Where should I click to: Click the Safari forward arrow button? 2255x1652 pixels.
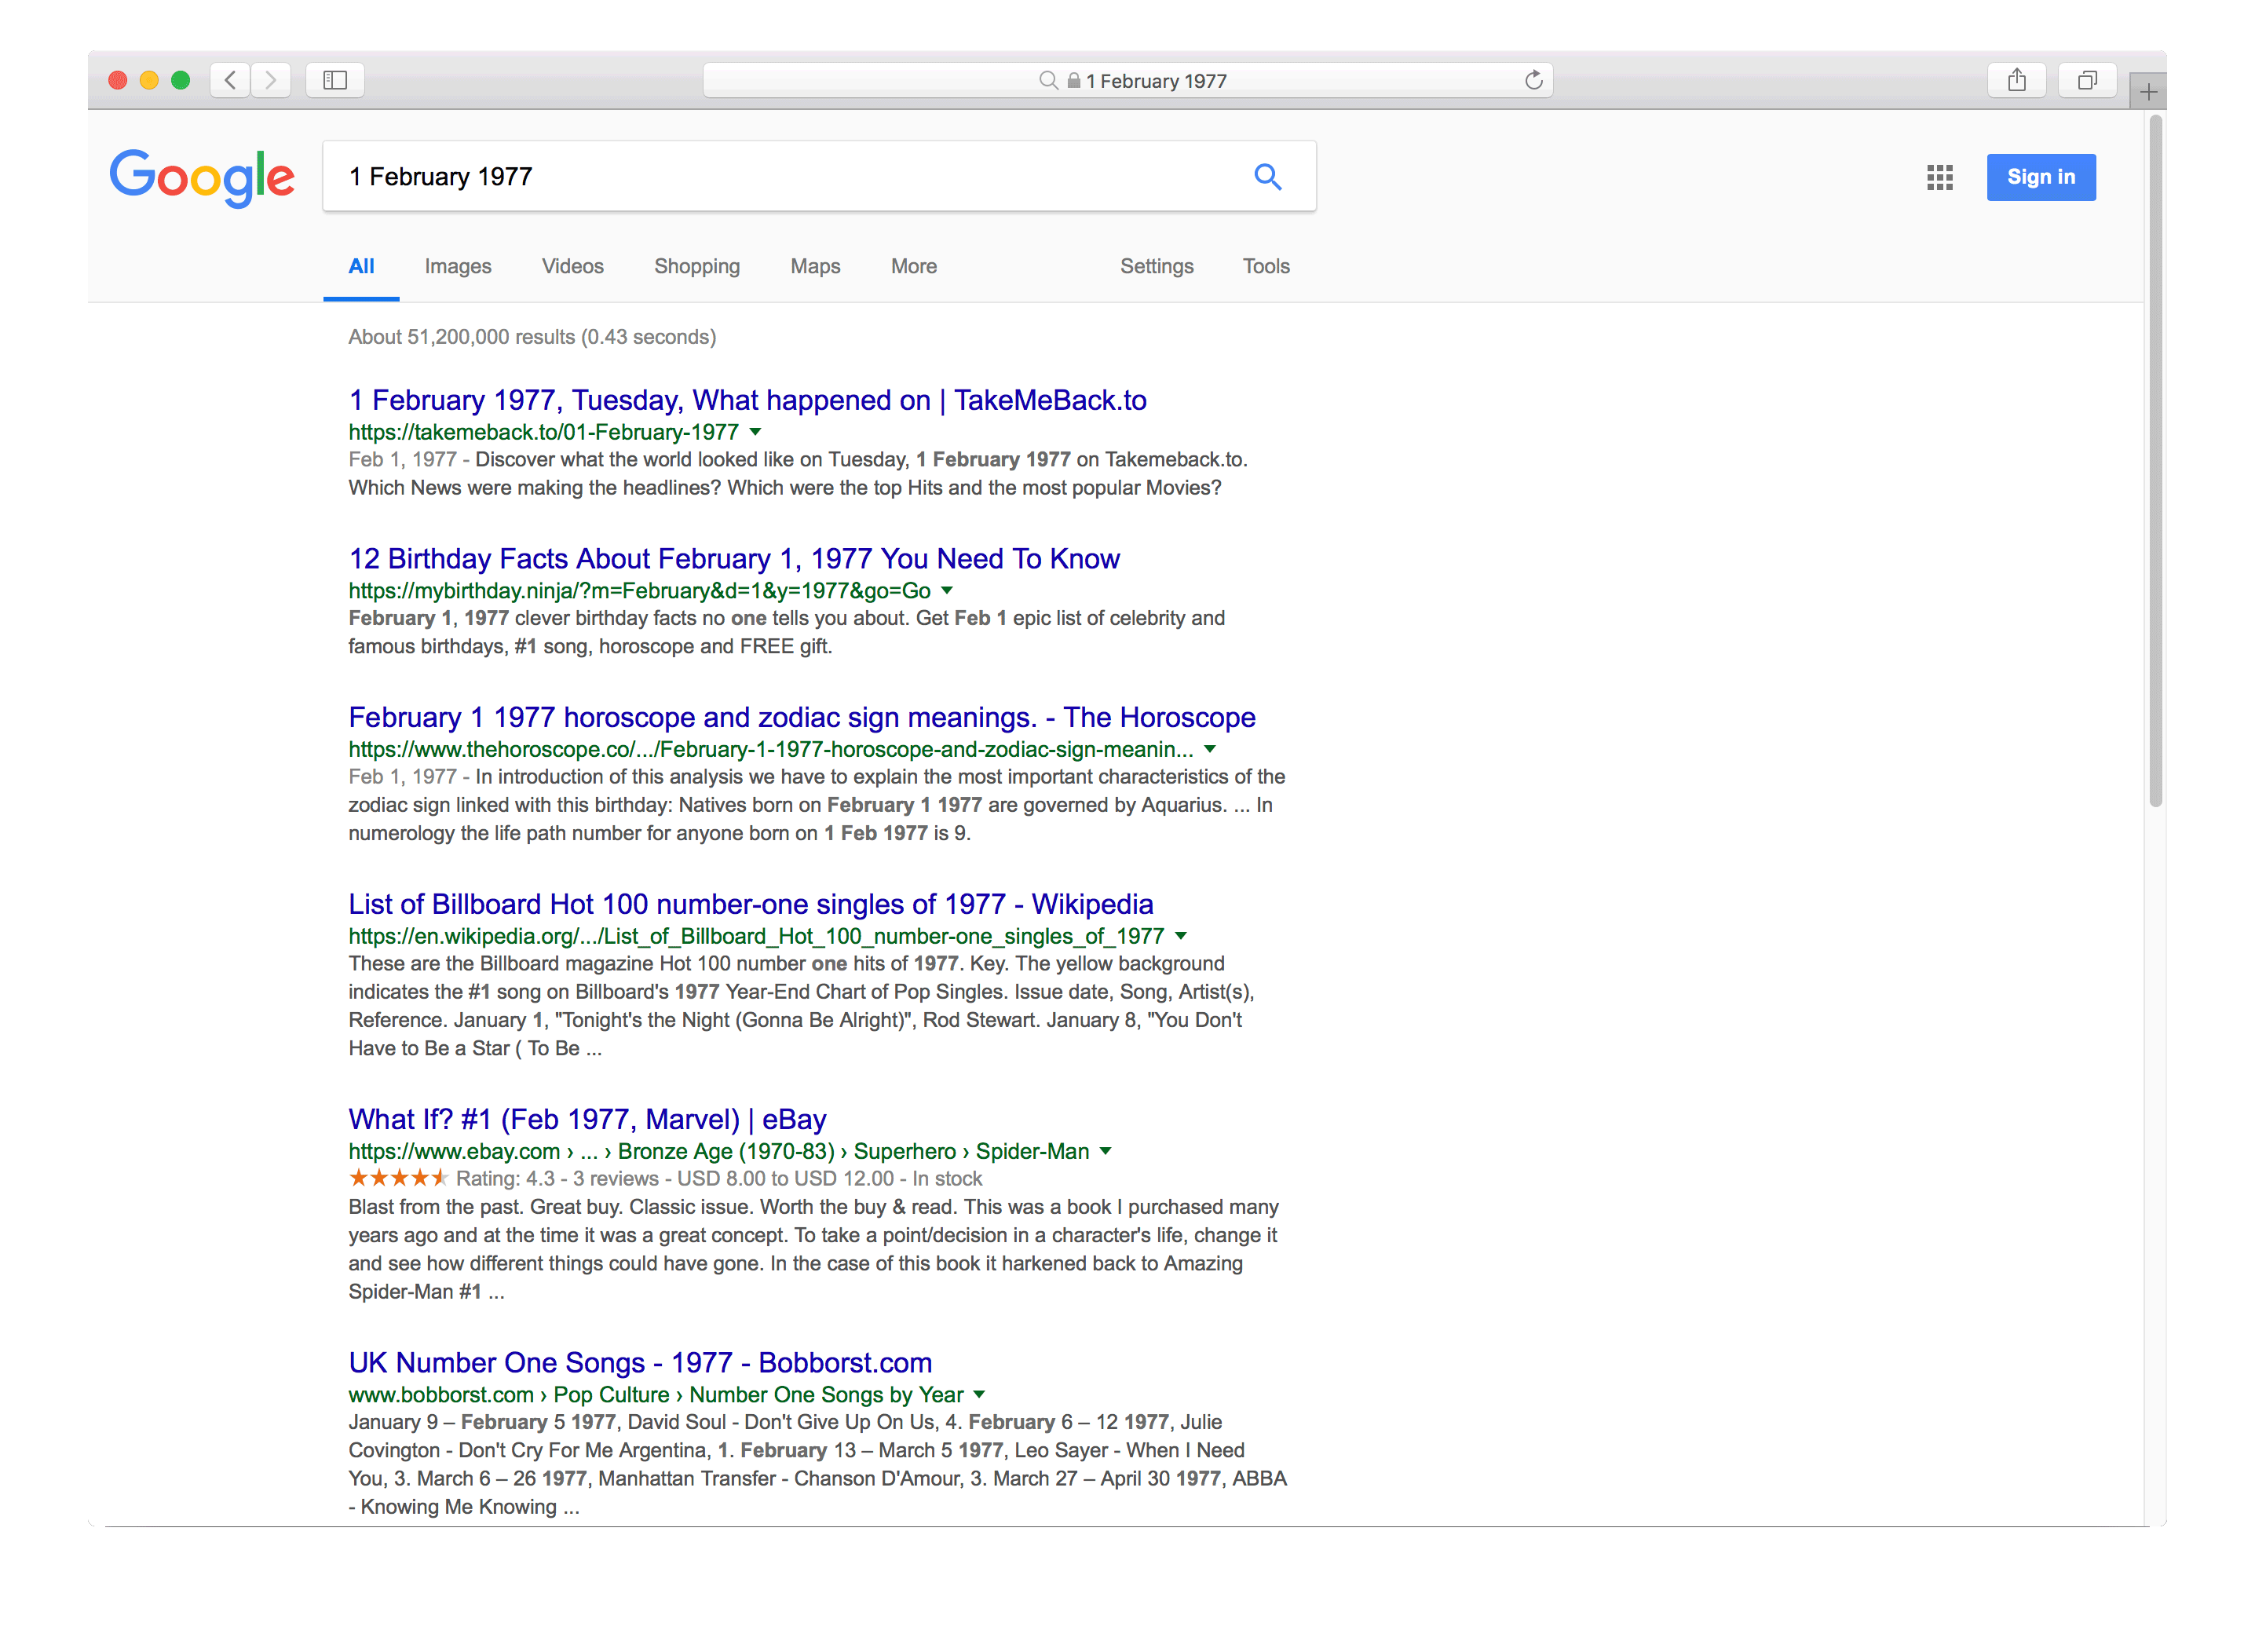coord(271,80)
